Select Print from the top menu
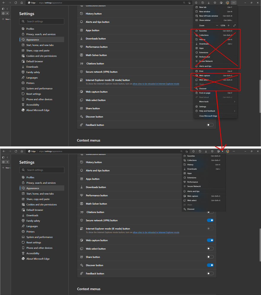The image size is (261, 295). 215,71
